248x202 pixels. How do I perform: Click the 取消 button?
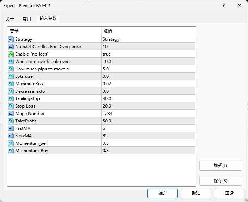click(x=196, y=194)
